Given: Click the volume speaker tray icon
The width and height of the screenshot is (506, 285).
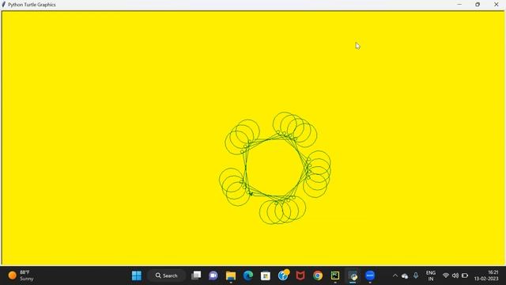Looking at the screenshot, I should point(455,275).
